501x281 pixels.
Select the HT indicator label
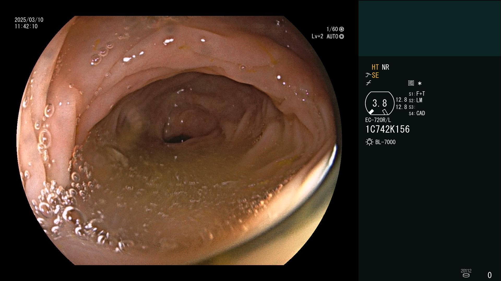pyautogui.click(x=375, y=67)
